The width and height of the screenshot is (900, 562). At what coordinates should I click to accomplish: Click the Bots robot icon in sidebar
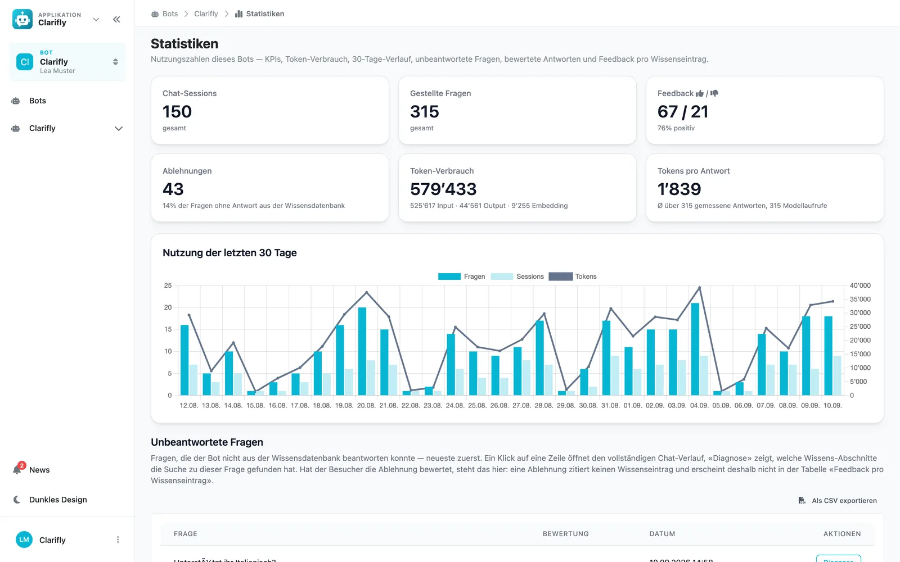coord(16,101)
